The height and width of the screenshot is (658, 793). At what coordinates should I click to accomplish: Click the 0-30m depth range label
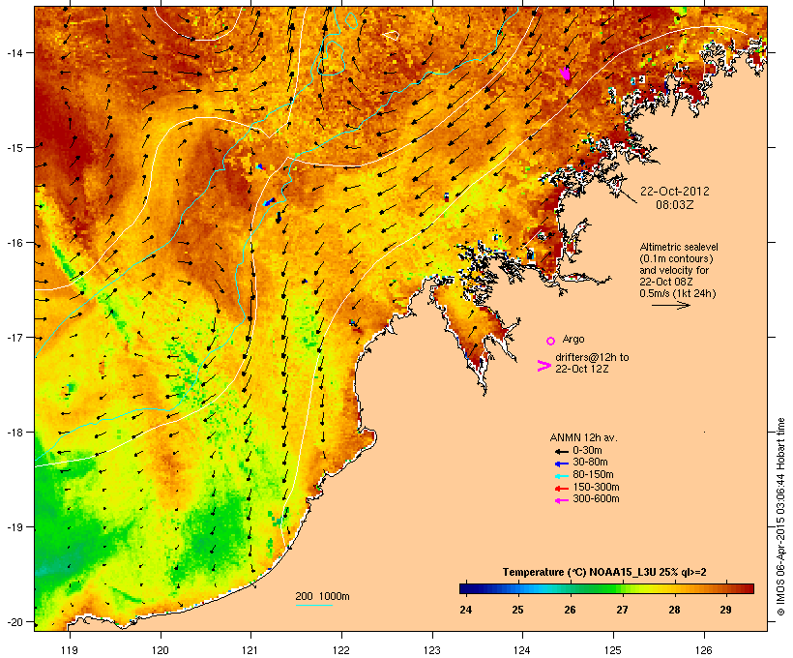point(587,451)
